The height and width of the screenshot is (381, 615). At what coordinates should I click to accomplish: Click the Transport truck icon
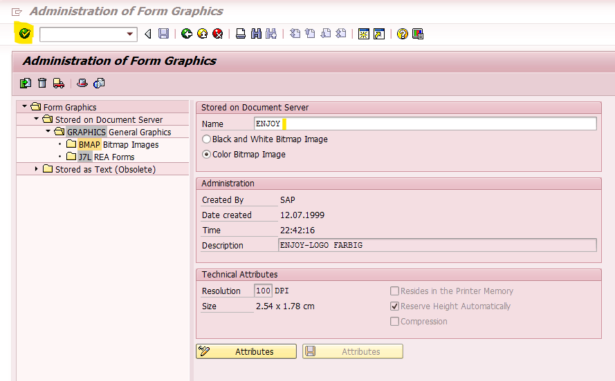click(58, 83)
